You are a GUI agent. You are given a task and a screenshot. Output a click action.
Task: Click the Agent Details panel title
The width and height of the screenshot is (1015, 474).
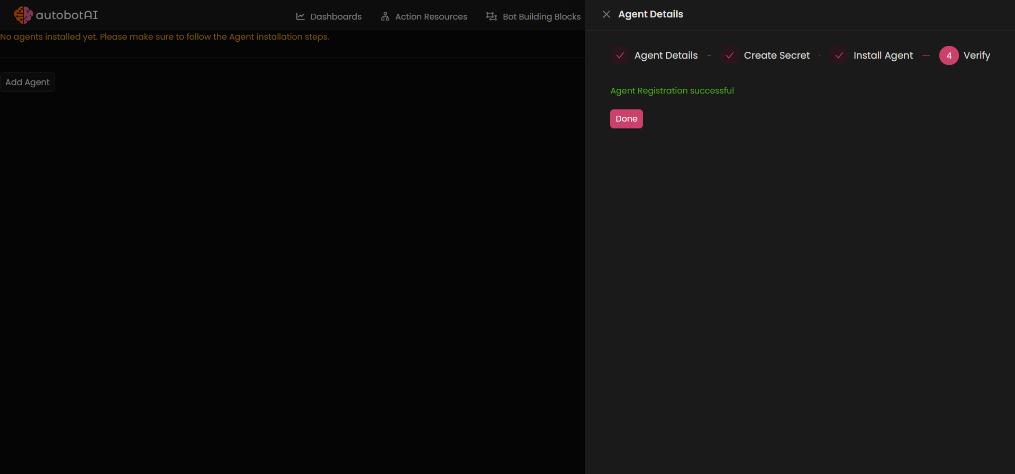click(650, 14)
